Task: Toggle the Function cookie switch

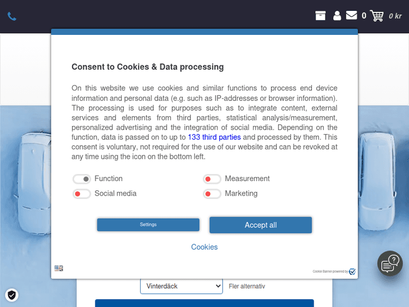Action: pos(82,179)
